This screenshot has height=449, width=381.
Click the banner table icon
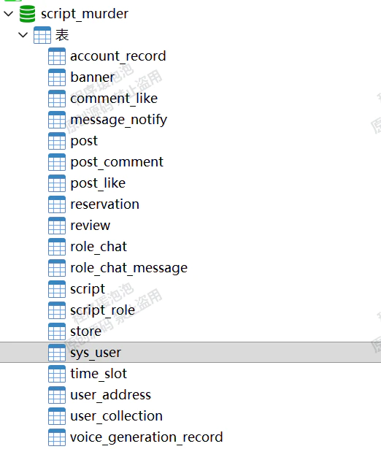57,77
